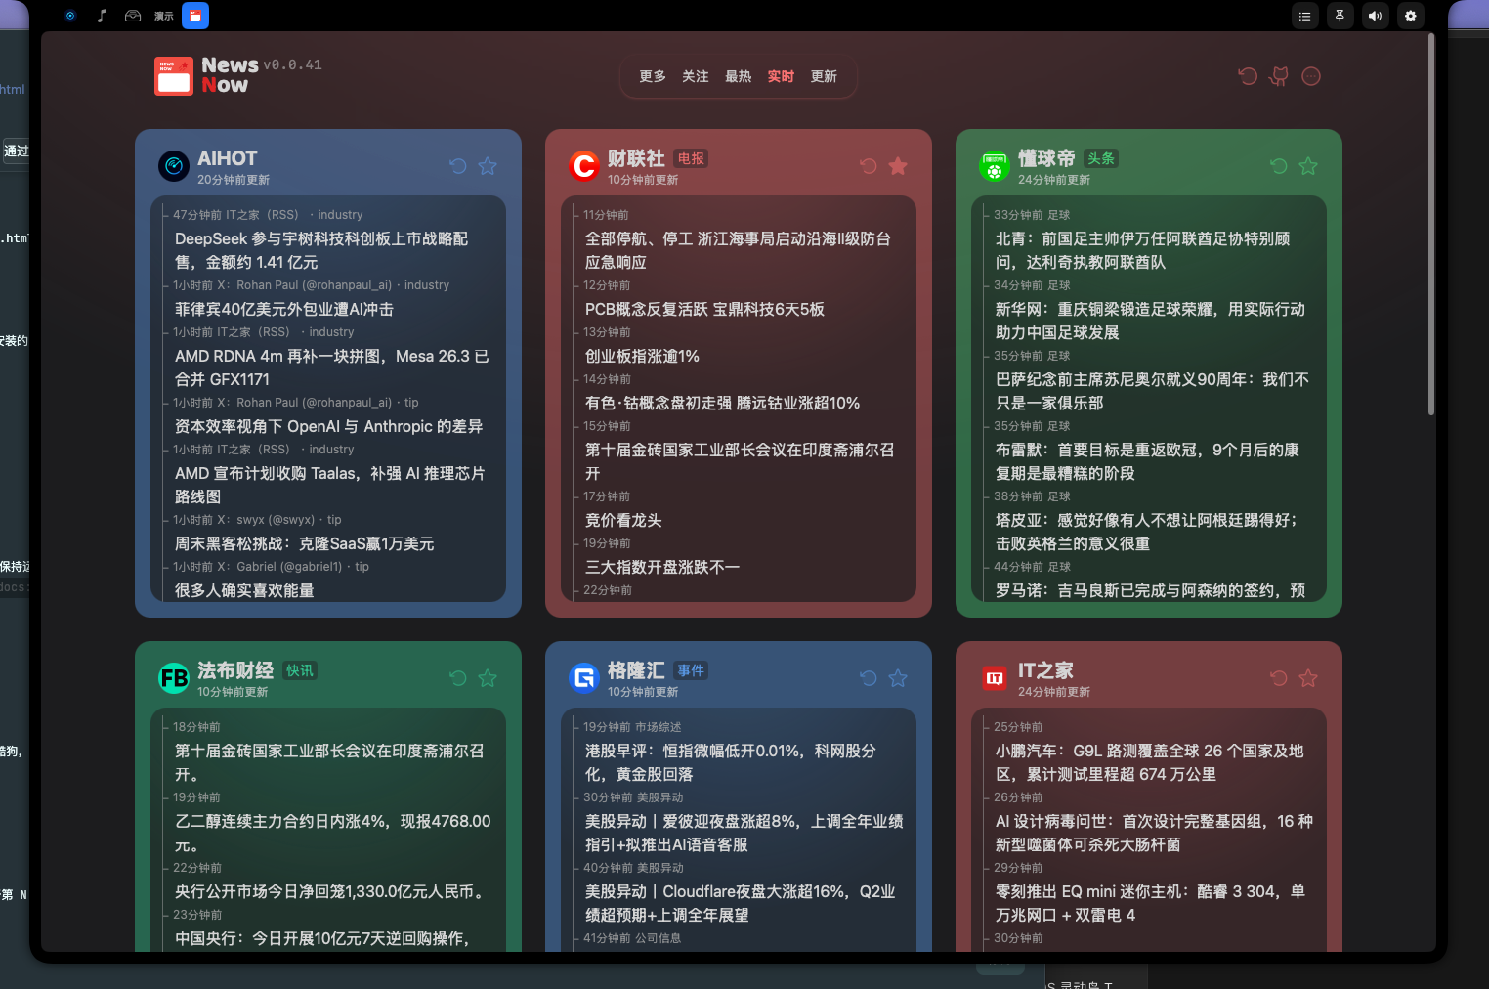This screenshot has height=989, width=1489.
Task: Open 小鹏汽车：G9L 路测 headline
Action: [x=1150, y=762]
